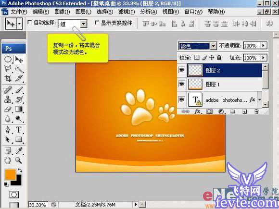Select the Crop tool
Screen dimensions: 279x209
pos(8,78)
